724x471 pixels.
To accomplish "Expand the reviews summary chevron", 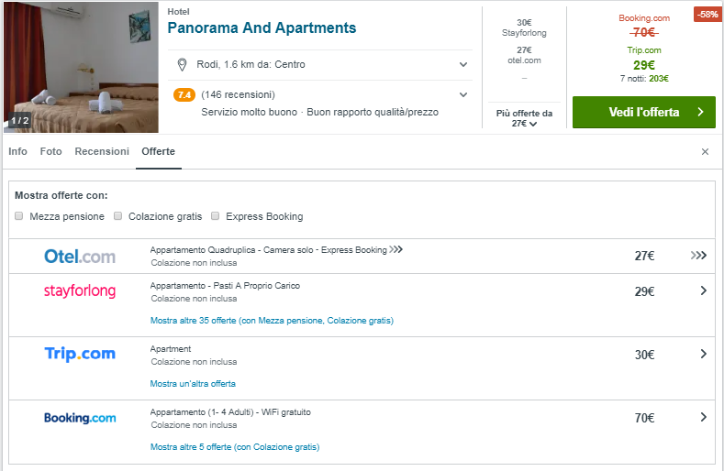I will pyautogui.click(x=463, y=94).
